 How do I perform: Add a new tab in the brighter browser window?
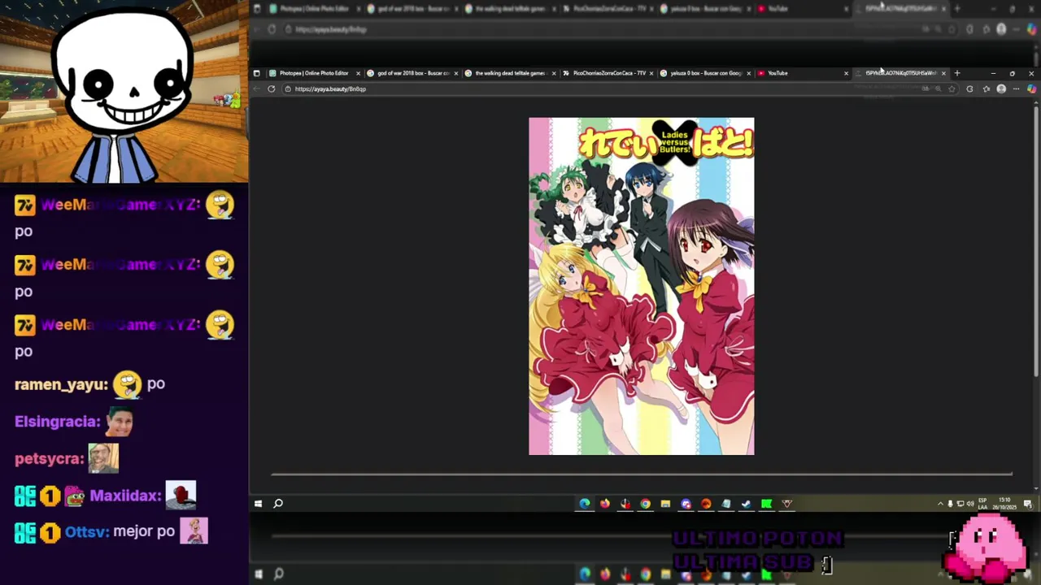[x=957, y=73]
